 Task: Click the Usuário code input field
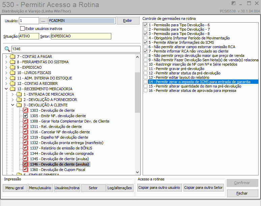[29, 21]
